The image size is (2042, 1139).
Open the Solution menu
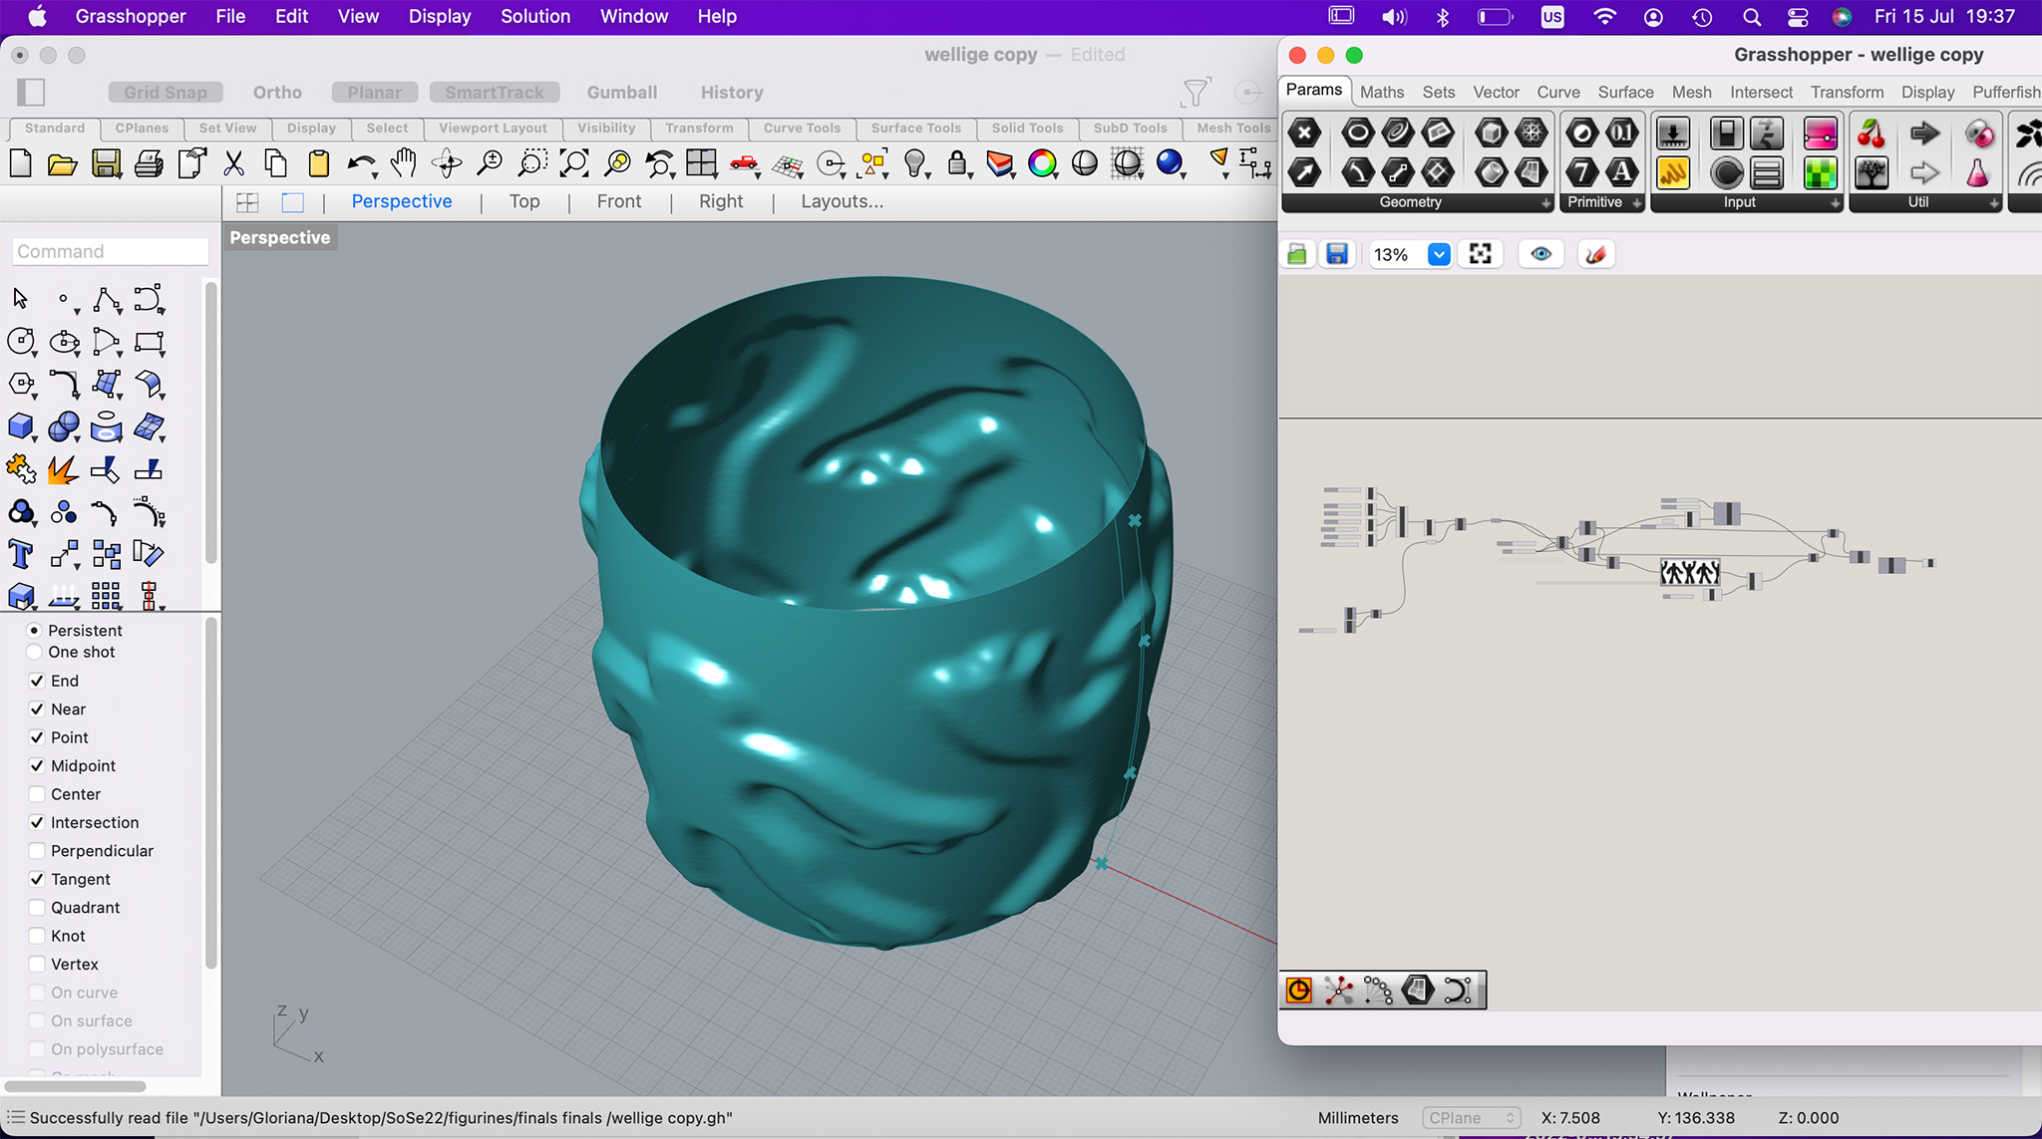tap(535, 16)
